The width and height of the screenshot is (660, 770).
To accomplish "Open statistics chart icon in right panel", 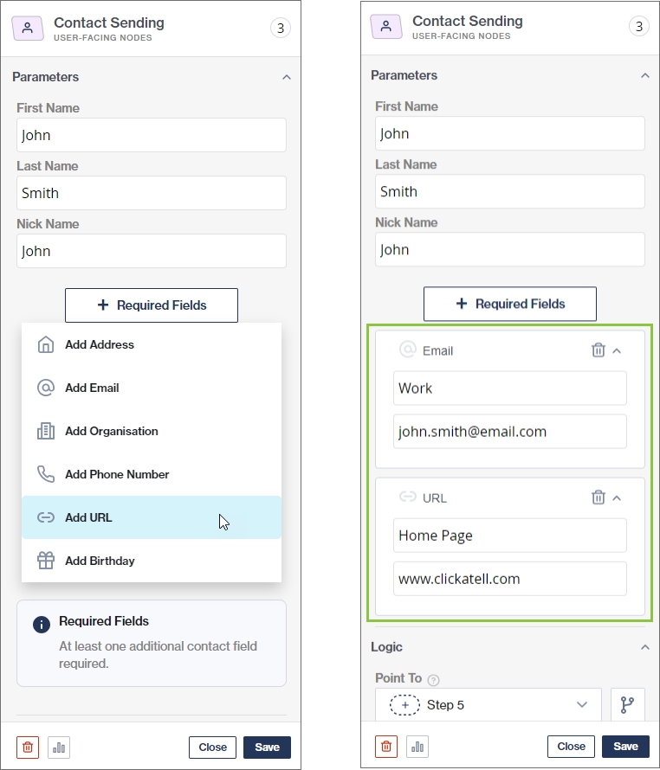I will 417,747.
